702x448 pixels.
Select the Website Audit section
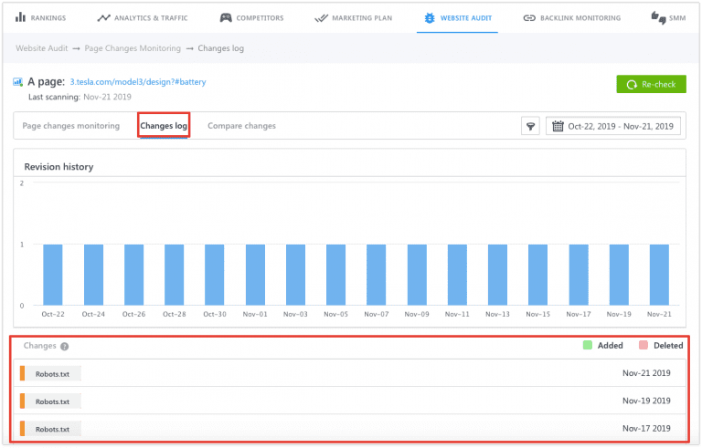point(458,18)
